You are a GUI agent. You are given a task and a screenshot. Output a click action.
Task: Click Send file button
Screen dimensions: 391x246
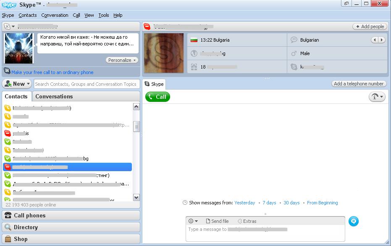click(x=217, y=221)
